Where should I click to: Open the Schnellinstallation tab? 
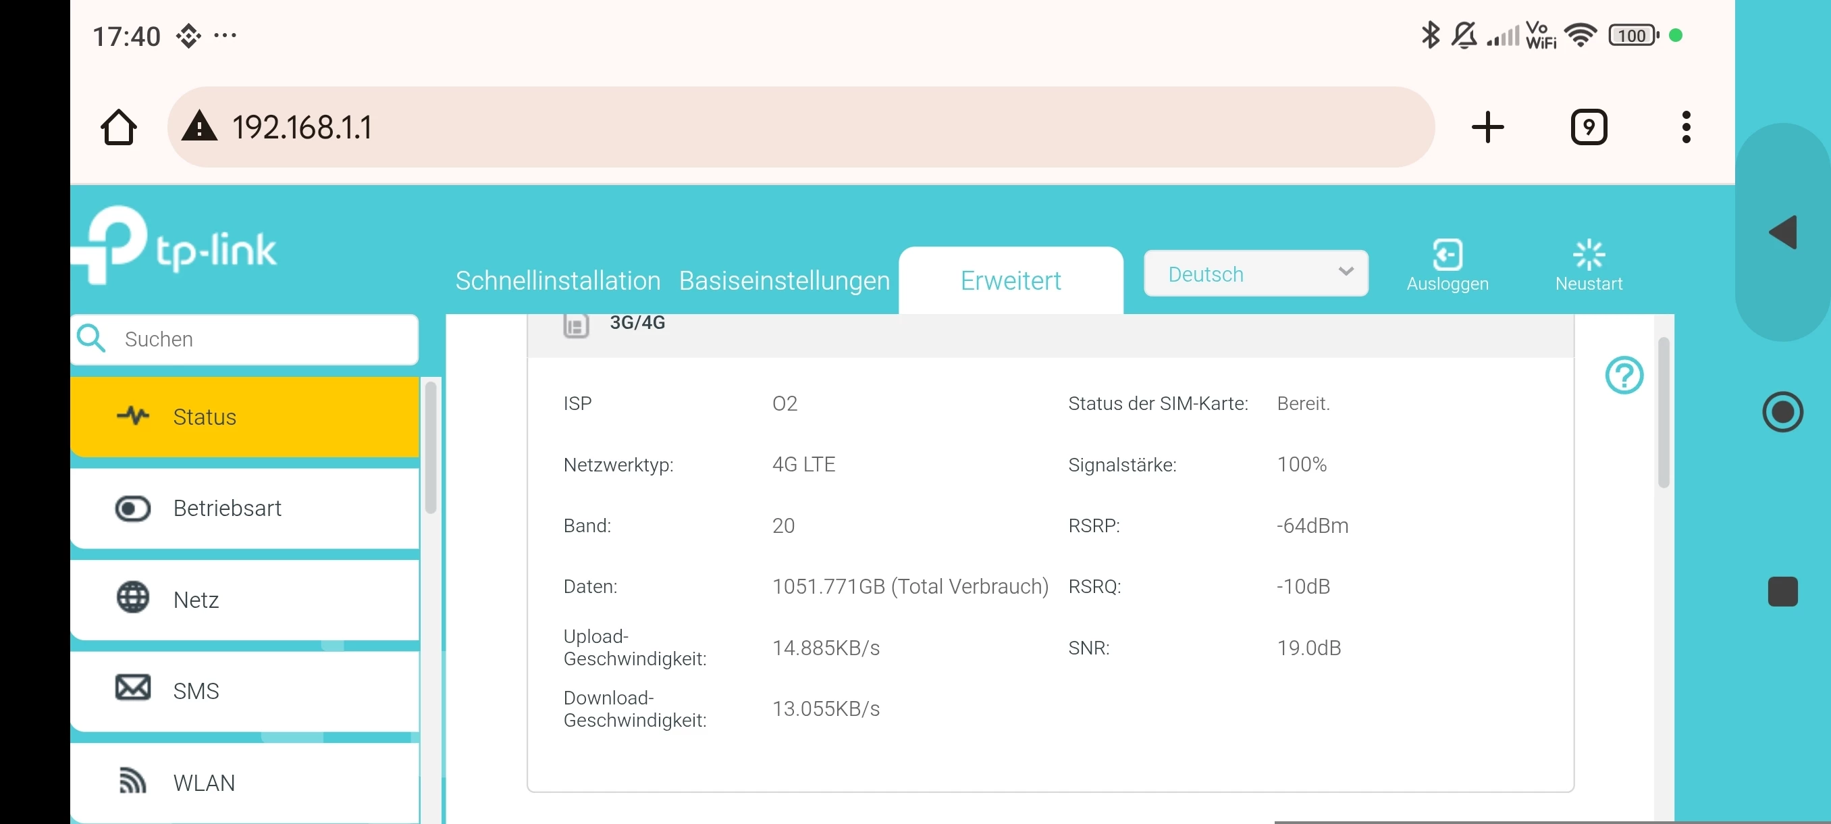557,281
